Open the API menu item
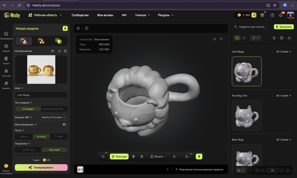The image size is (297, 178). pyautogui.click(x=124, y=15)
